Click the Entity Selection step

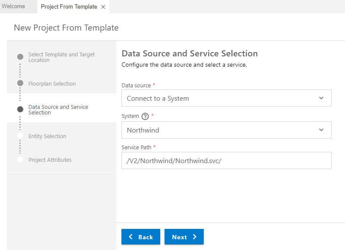[47, 136]
